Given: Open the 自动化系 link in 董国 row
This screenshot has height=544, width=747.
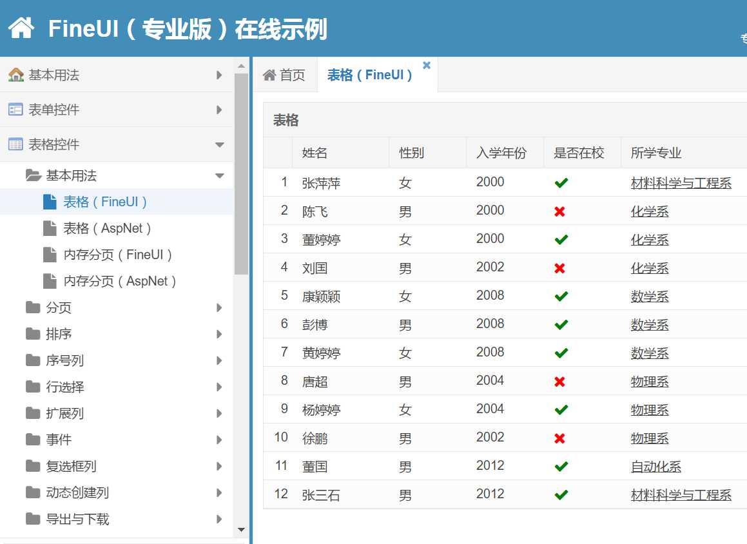Looking at the screenshot, I should pos(655,467).
